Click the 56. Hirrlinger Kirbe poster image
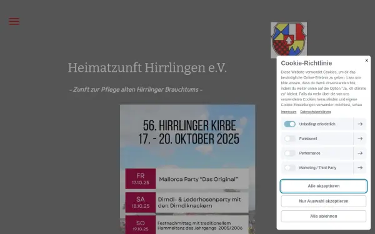This screenshot has width=375, height=234. point(187,169)
